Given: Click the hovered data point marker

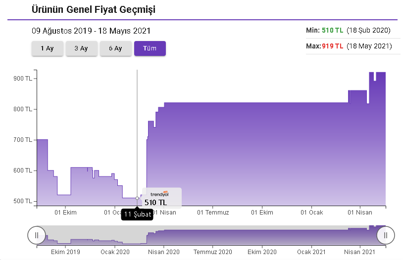Looking at the screenshot, I should 137,198.
